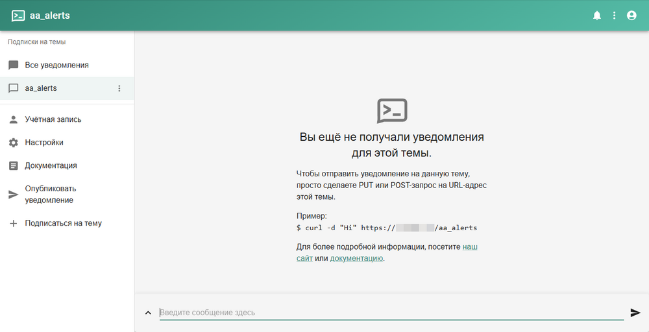Click the chat bubble icon beside aa_alerts
649x332 pixels.
13,88
